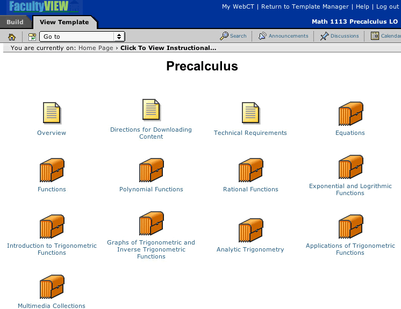This screenshot has width=401, height=309.
Task: Open the Analytic Trigonometry folder icon
Action: 251,230
